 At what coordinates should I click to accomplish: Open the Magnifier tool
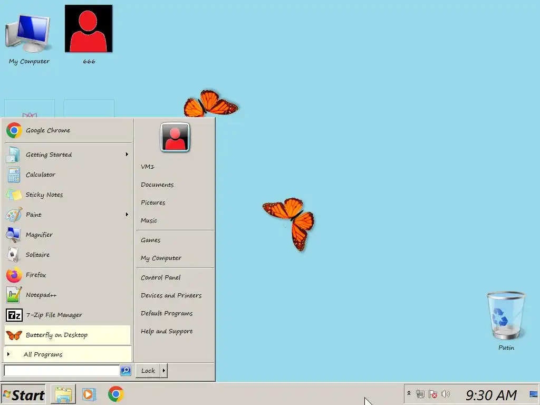pyautogui.click(x=68, y=235)
